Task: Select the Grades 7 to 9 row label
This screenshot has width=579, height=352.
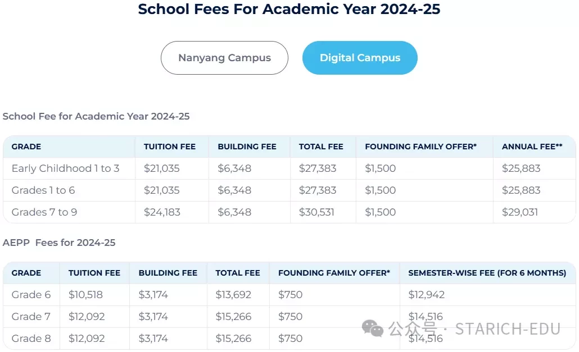Action: coord(44,212)
